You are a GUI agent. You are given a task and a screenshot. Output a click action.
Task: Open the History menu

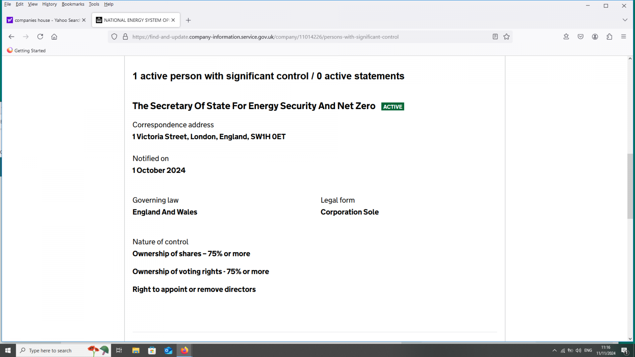[49, 4]
